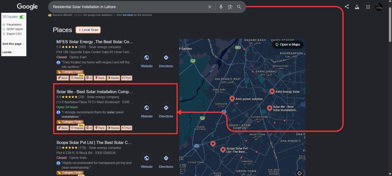
Task: Click the map locate-me target icon
Action: click(x=300, y=173)
